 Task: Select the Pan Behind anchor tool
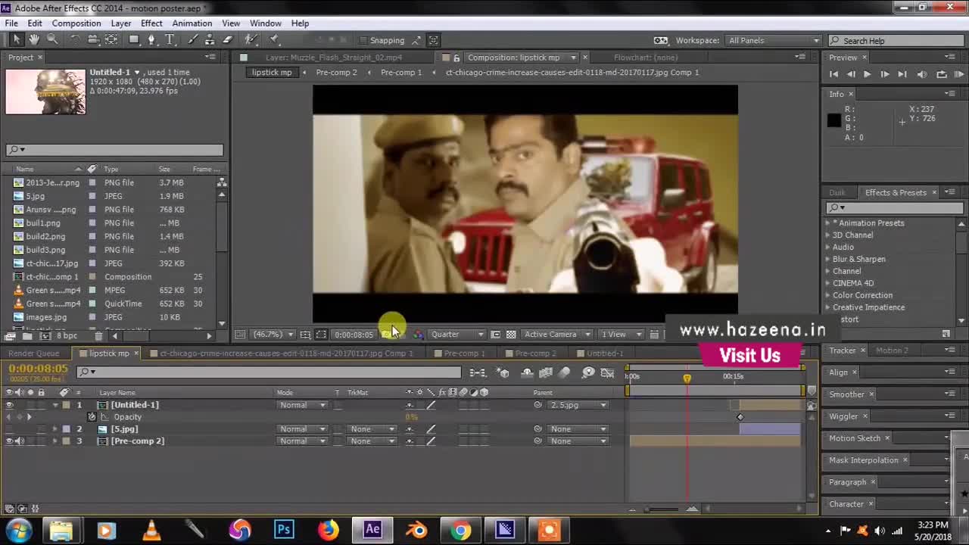click(x=111, y=40)
